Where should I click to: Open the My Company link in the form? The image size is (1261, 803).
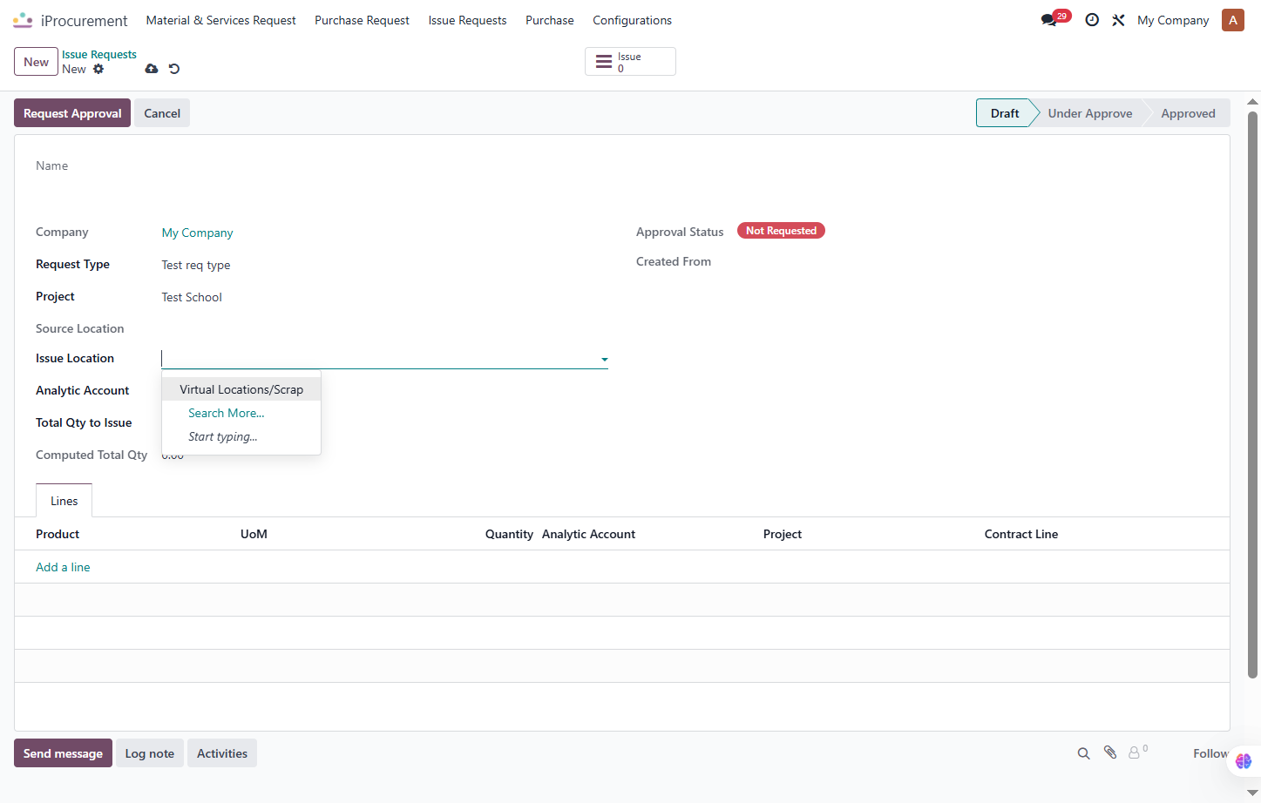(198, 233)
